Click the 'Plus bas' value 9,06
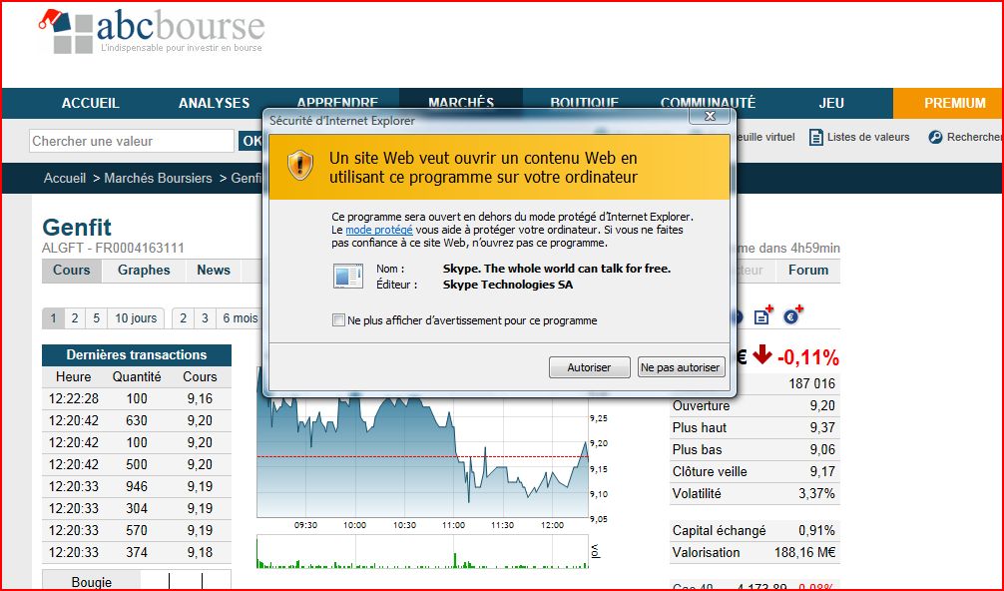Screen dimensions: 1004x591 (x=822, y=449)
